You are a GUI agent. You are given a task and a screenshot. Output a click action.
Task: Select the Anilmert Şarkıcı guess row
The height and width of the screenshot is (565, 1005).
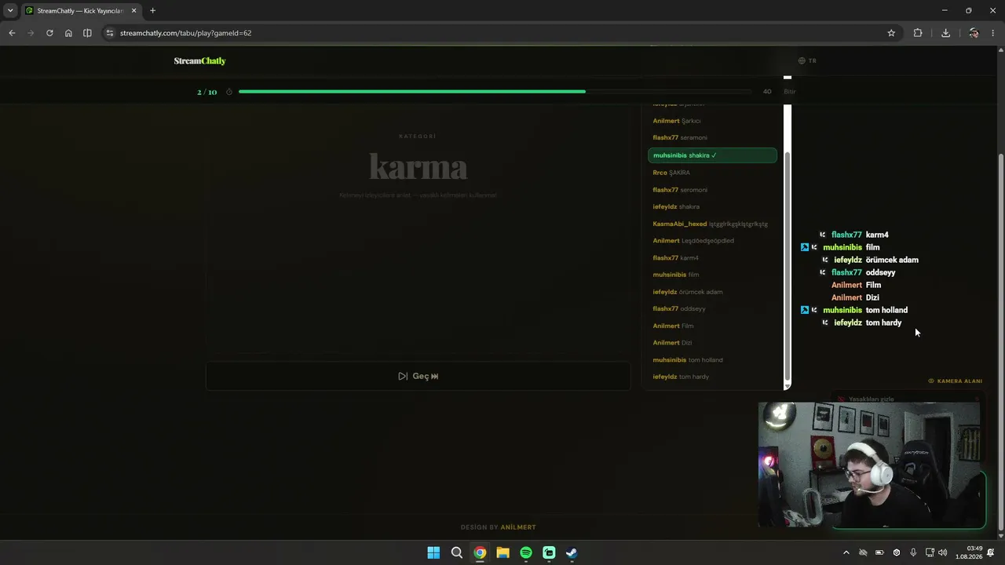tap(712, 121)
